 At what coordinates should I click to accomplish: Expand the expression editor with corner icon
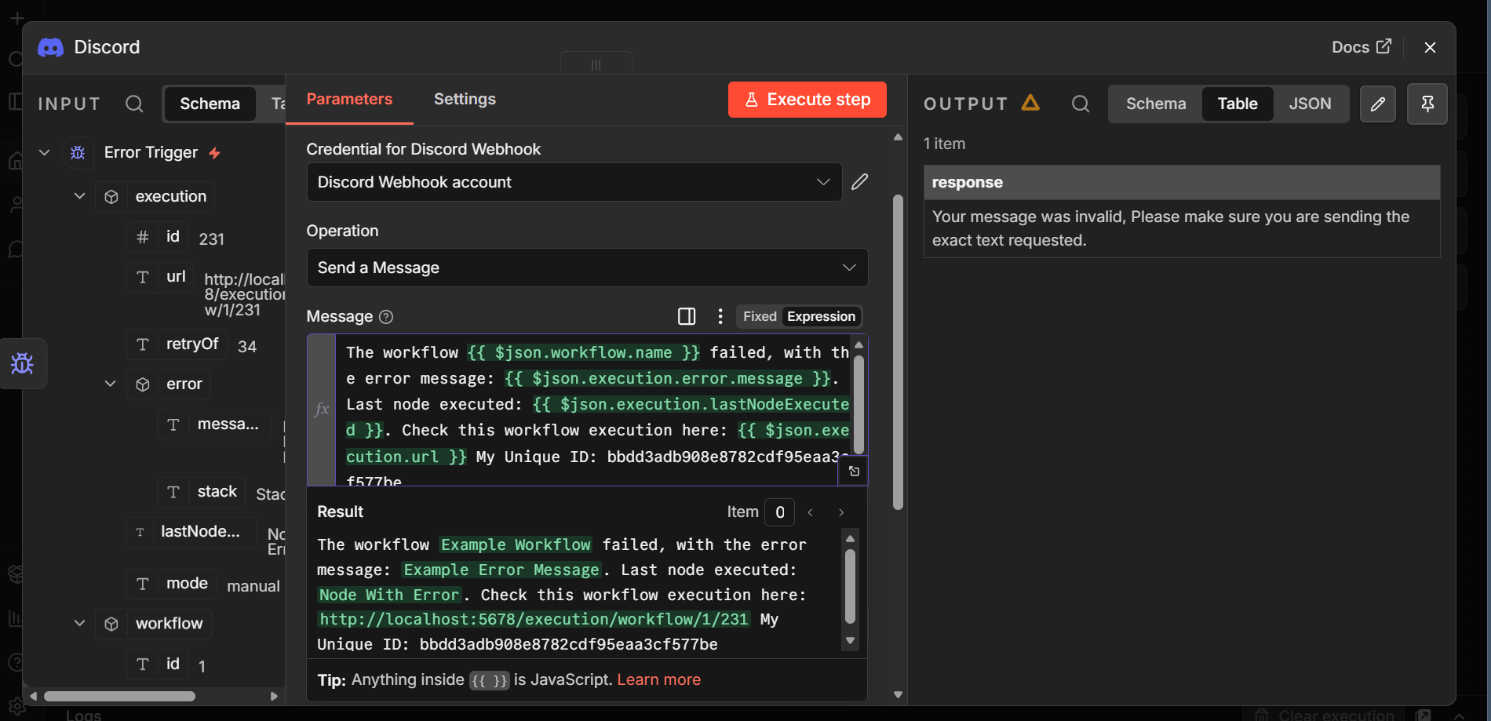854,472
